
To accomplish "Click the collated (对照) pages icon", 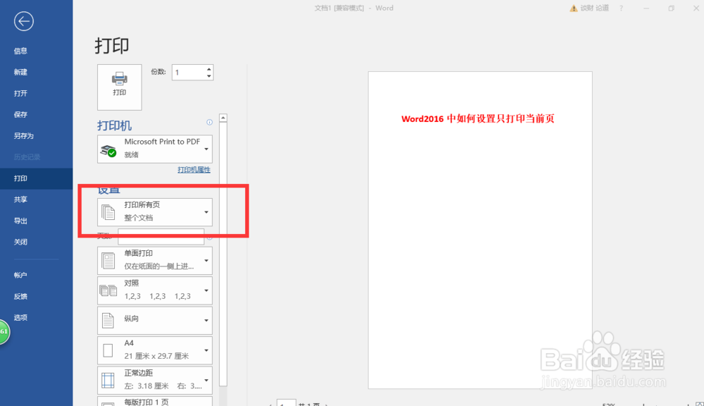I will point(108,290).
